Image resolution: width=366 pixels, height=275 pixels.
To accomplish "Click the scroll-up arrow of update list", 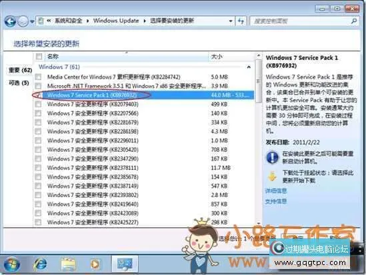I will 259,55.
